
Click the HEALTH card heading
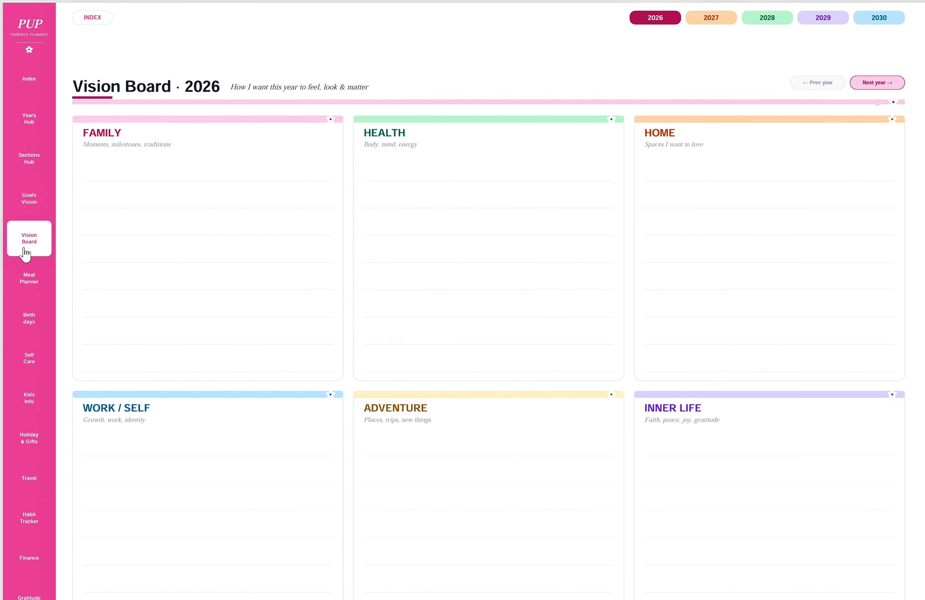tap(384, 133)
